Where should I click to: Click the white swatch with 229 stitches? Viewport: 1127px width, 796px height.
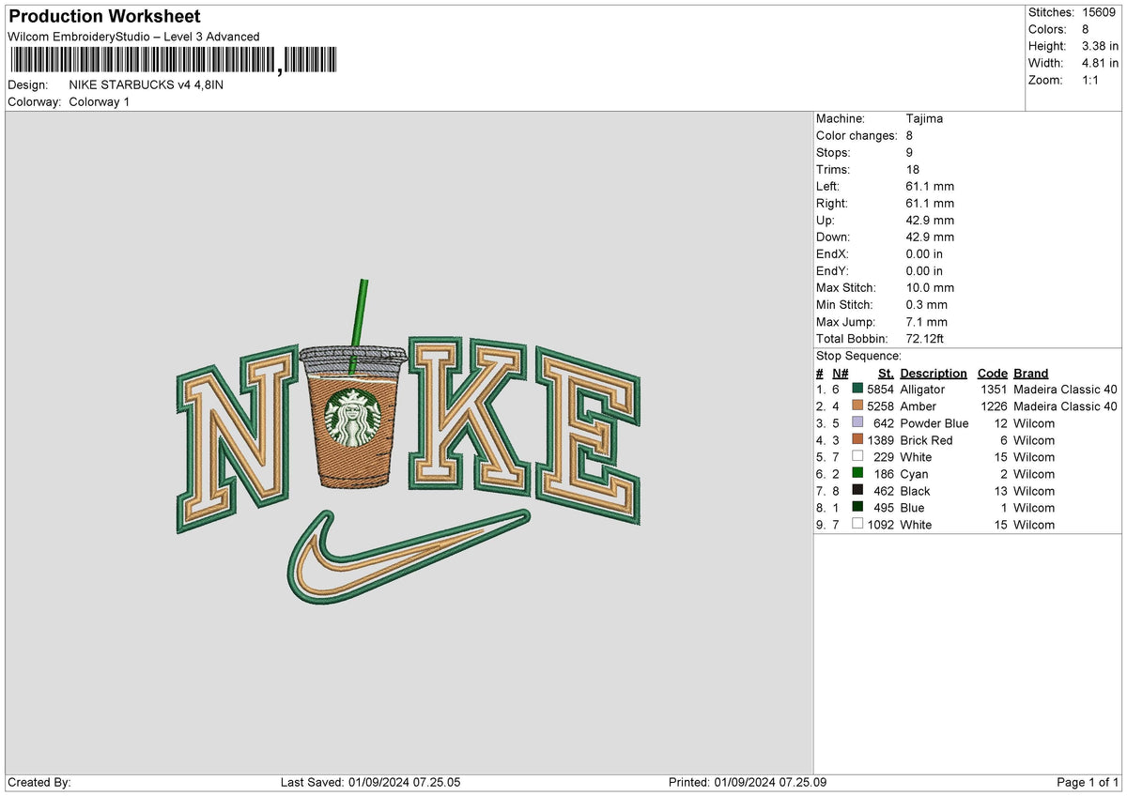[857, 456]
